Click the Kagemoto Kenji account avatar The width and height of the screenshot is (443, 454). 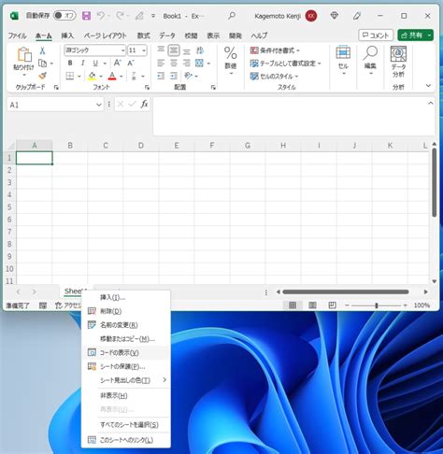click(x=311, y=16)
